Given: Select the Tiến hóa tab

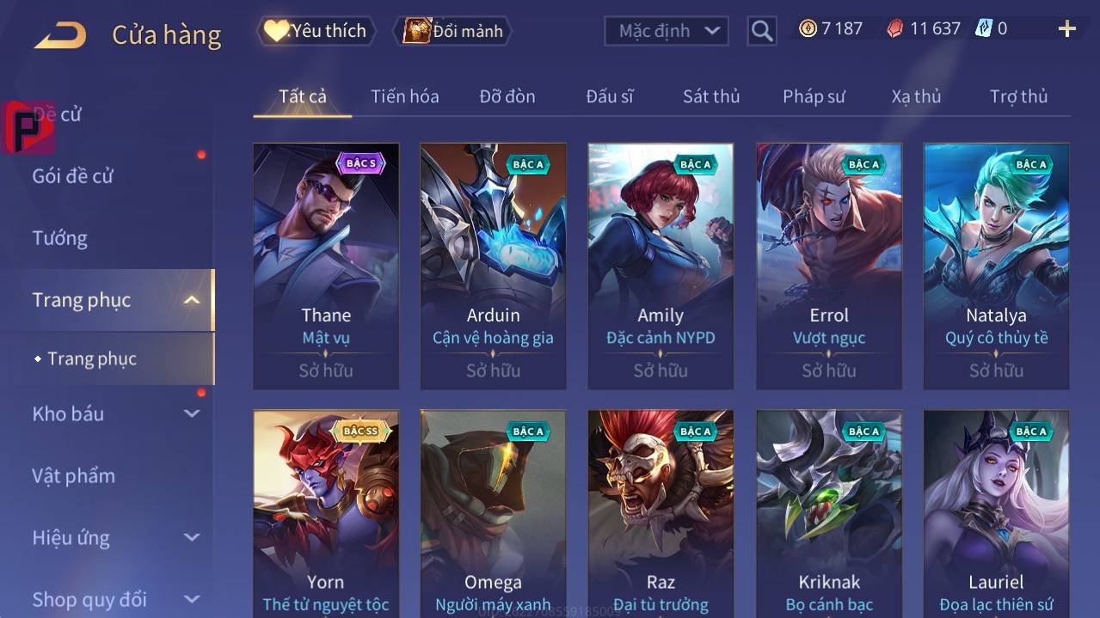Looking at the screenshot, I should pyautogui.click(x=405, y=96).
